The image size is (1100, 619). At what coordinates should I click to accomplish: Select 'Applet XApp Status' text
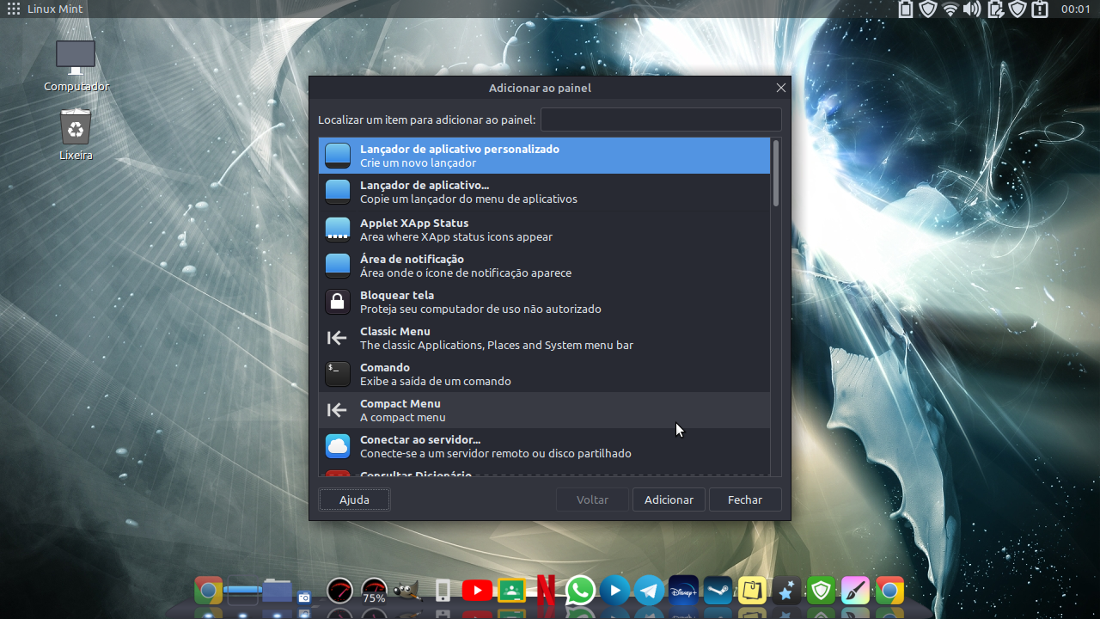tap(414, 223)
